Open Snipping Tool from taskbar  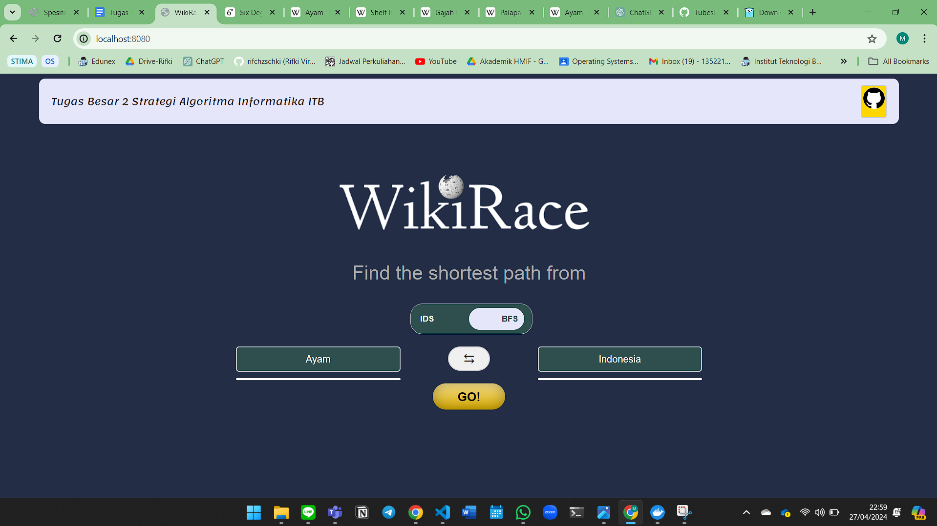pyautogui.click(x=684, y=512)
